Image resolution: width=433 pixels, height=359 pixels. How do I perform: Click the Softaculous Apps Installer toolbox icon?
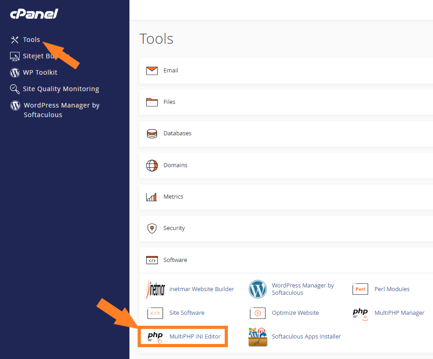click(258, 337)
